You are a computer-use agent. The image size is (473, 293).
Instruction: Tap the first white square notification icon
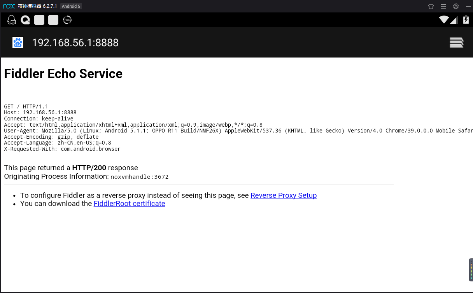39,20
